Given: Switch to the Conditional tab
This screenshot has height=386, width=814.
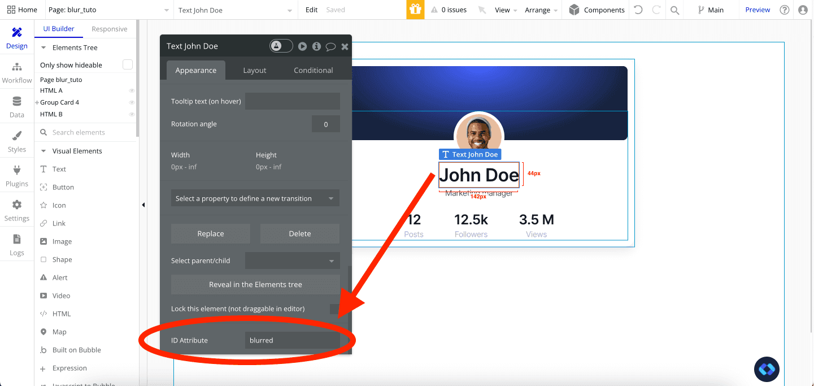Looking at the screenshot, I should pos(314,70).
